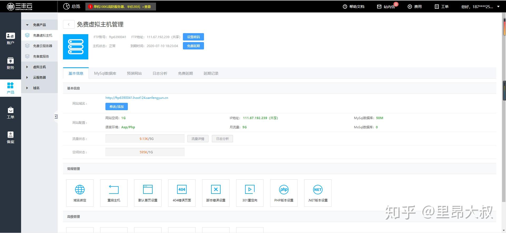Switch to the extension records (延期记录) tab
Image resolution: width=506 pixels, height=233 pixels.
click(x=211, y=73)
